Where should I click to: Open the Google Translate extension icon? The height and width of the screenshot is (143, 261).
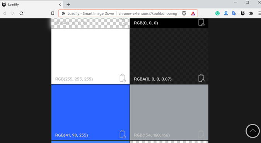234,13
